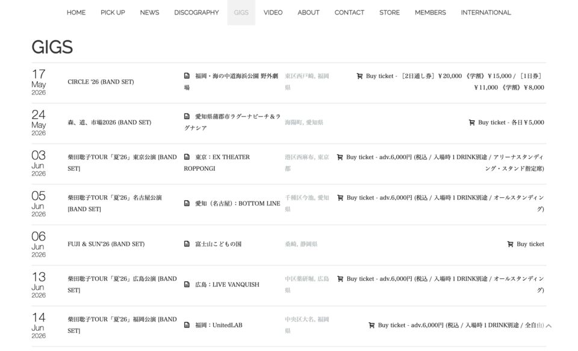
Task: Click location text 海陽町, 愛知県
Action: (x=303, y=122)
